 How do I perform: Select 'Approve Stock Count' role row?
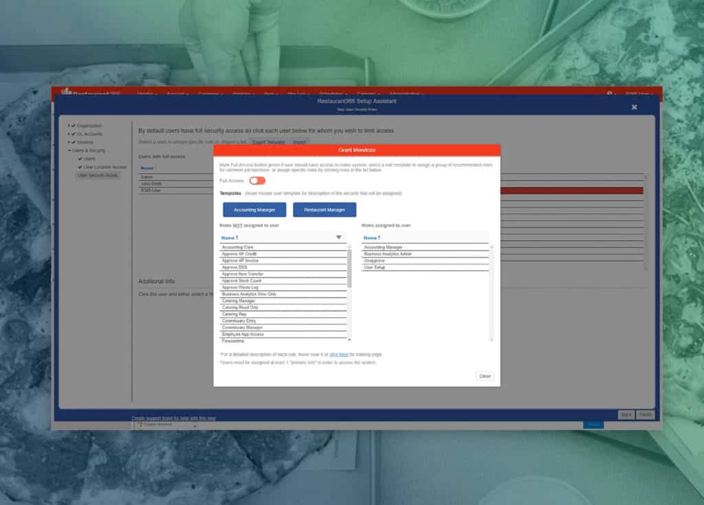pyautogui.click(x=283, y=280)
